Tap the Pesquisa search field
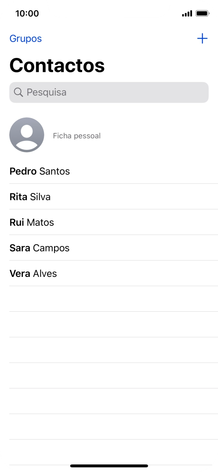The image size is (218, 472). 109,92
